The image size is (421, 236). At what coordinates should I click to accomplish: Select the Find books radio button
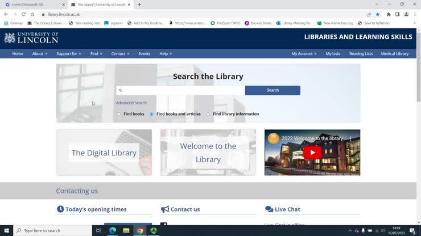pyautogui.click(x=119, y=114)
